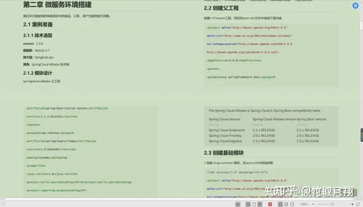The height and width of the screenshot is (207, 363).
Task: Click the Spring Cloud Finchley table row
Action: pyautogui.click(x=264, y=136)
